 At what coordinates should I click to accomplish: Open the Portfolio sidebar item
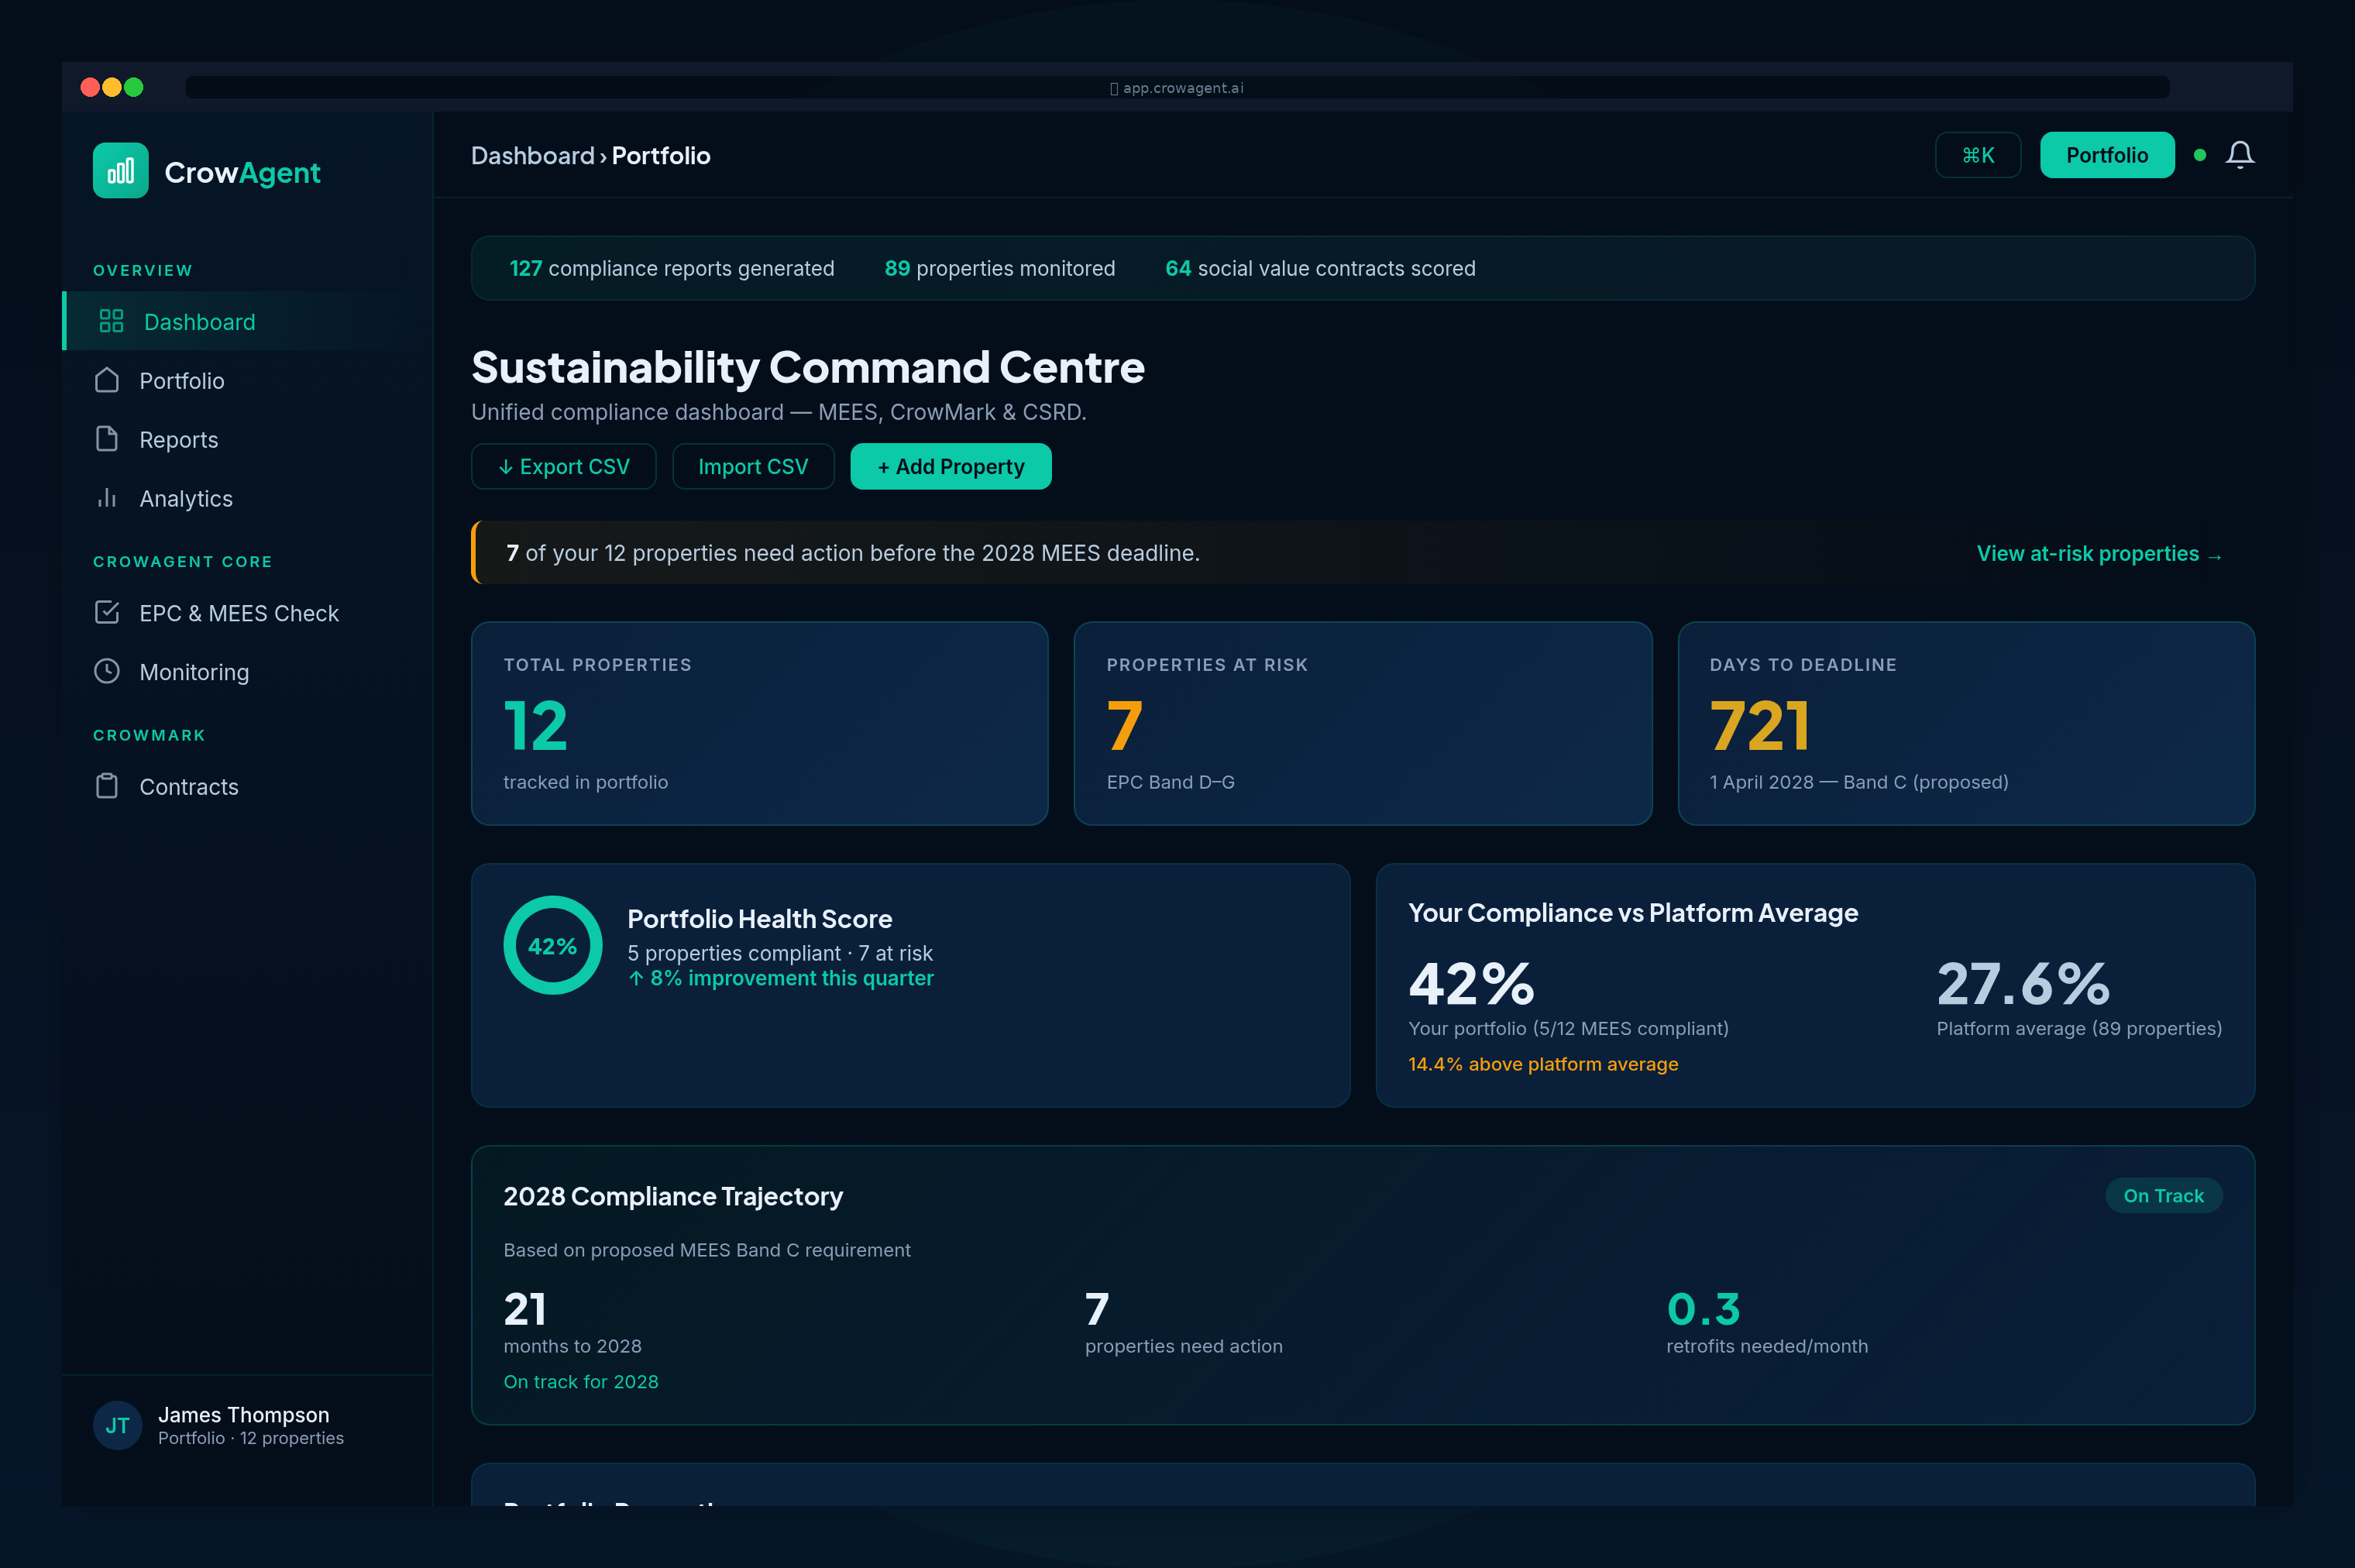(x=247, y=380)
